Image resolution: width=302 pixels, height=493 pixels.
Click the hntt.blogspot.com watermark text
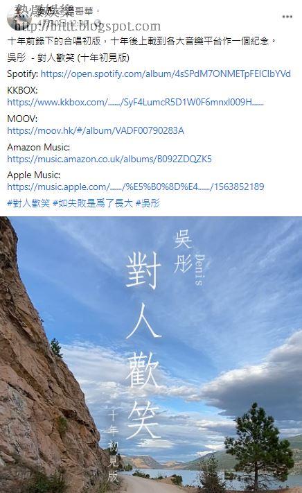(x=88, y=26)
